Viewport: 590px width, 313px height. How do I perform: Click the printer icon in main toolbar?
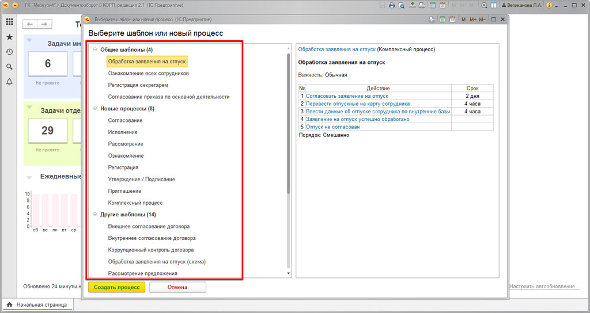coord(392,5)
